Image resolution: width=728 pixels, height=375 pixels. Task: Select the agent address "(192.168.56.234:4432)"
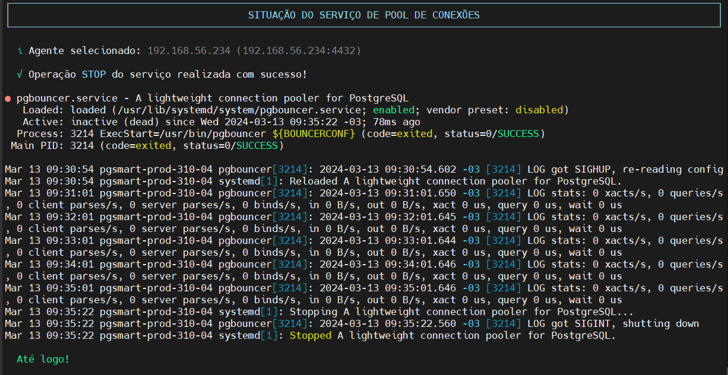(299, 50)
